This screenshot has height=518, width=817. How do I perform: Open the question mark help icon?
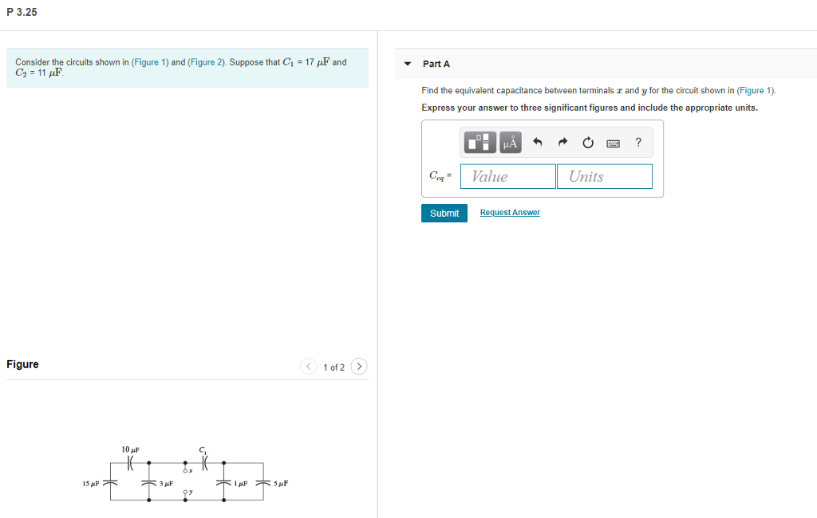(638, 142)
